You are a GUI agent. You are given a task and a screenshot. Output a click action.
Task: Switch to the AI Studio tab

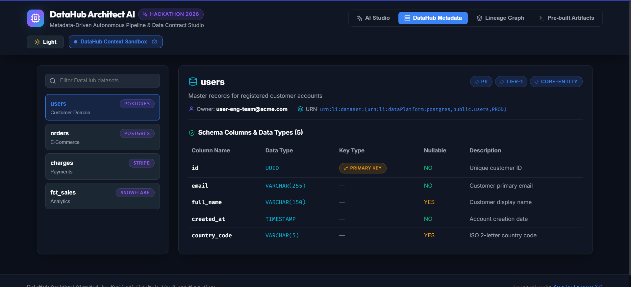click(373, 18)
